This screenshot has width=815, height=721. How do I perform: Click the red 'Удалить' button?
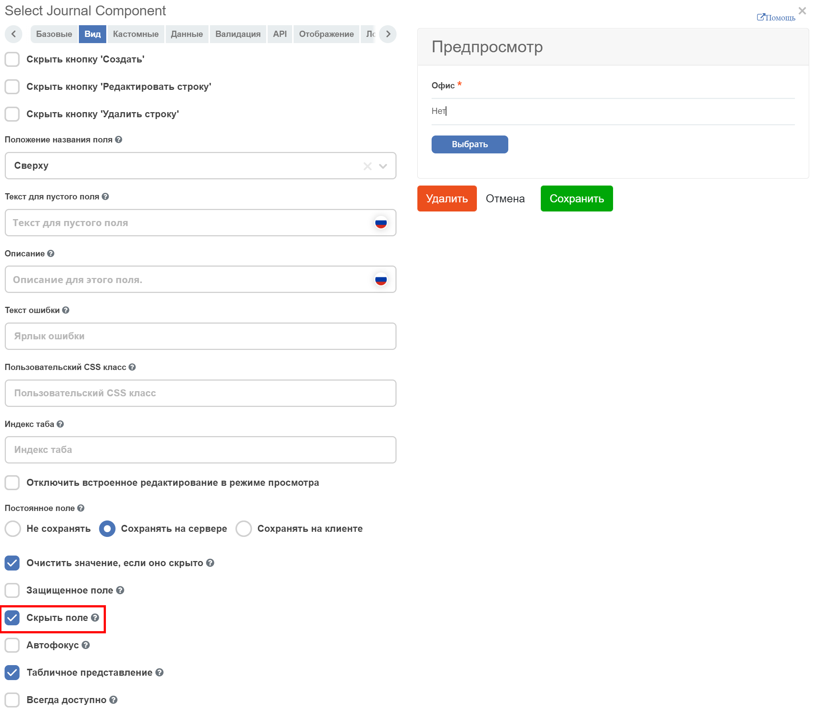click(x=447, y=199)
